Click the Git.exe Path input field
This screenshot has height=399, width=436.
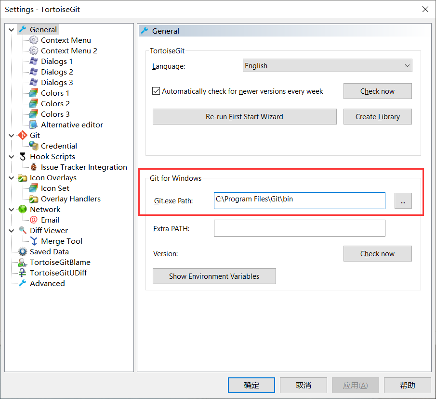300,200
